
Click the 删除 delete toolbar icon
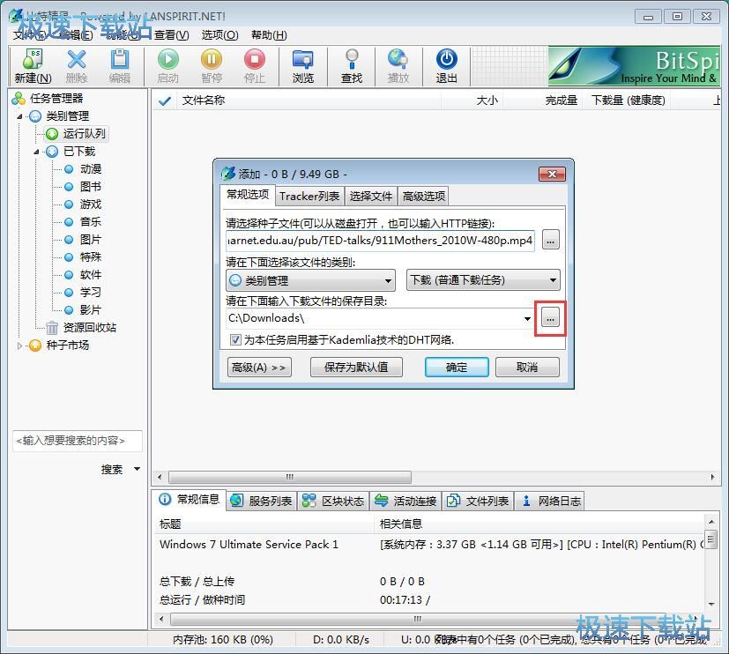click(x=77, y=66)
